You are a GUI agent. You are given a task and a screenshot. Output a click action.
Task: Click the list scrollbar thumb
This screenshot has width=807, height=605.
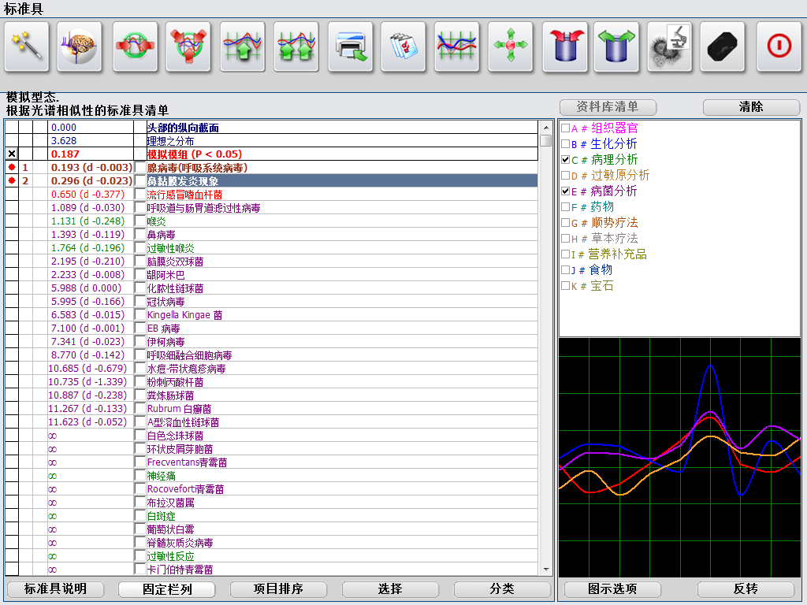546,140
